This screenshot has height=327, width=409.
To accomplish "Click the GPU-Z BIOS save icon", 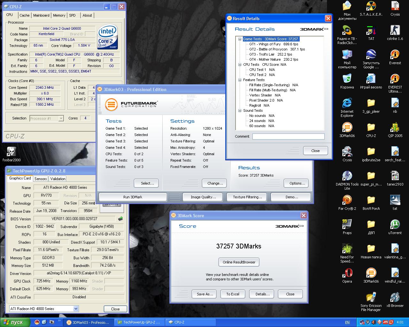I will (120, 219).
